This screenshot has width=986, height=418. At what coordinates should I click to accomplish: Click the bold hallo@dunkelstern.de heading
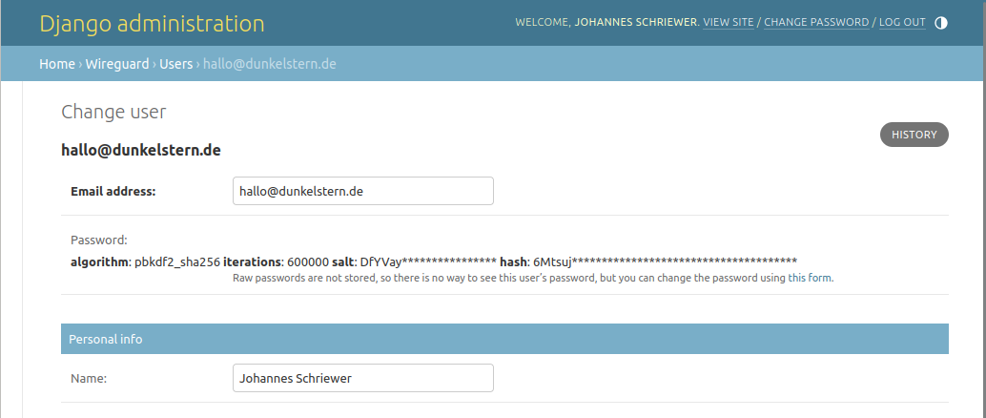tap(141, 151)
